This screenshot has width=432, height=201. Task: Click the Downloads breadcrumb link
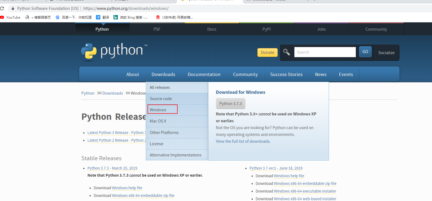pyautogui.click(x=113, y=93)
